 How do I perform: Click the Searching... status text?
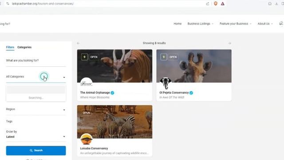point(36,98)
